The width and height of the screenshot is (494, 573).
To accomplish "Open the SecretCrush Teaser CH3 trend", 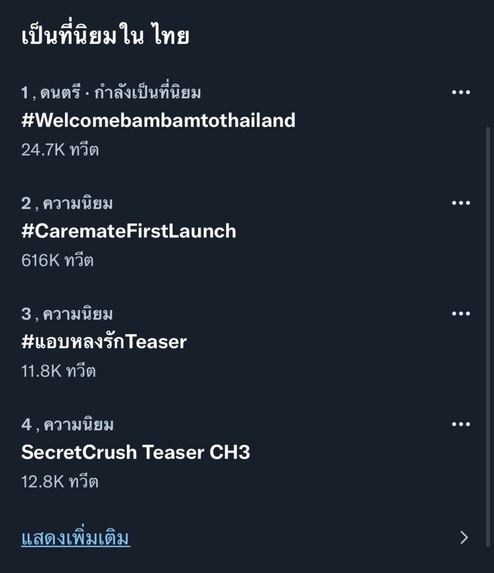I will point(135,452).
